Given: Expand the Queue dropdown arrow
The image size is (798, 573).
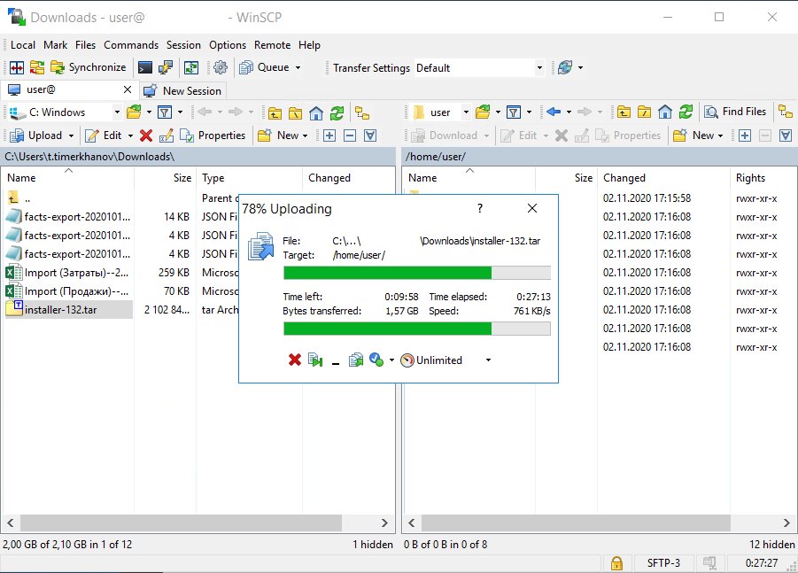Looking at the screenshot, I should point(298,67).
